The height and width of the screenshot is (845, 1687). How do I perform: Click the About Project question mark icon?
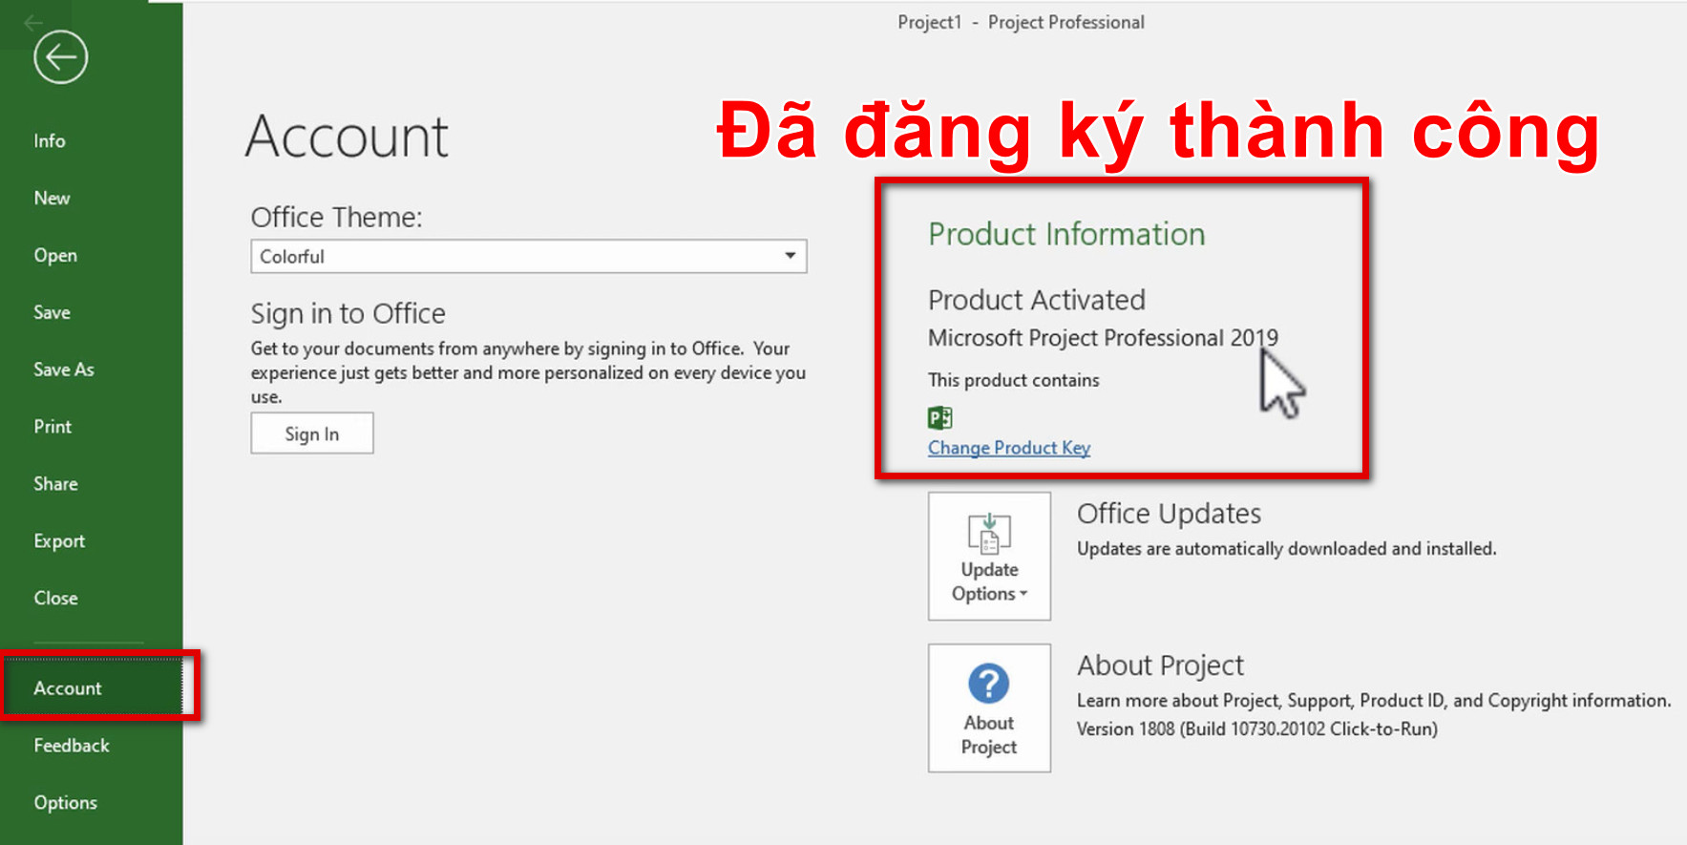(989, 684)
